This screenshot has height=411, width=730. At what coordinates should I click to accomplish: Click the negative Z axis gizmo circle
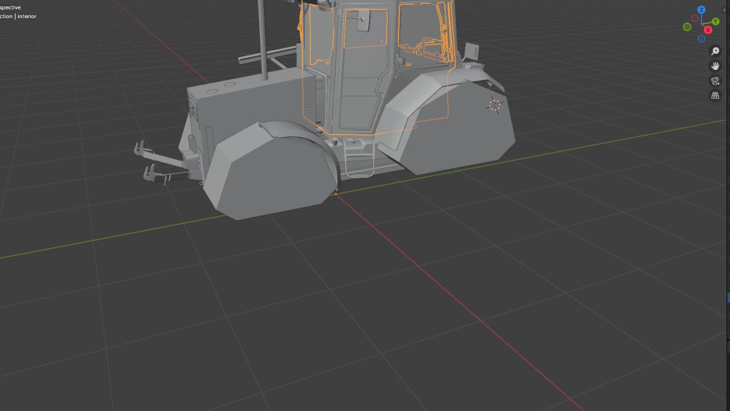pyautogui.click(x=701, y=39)
